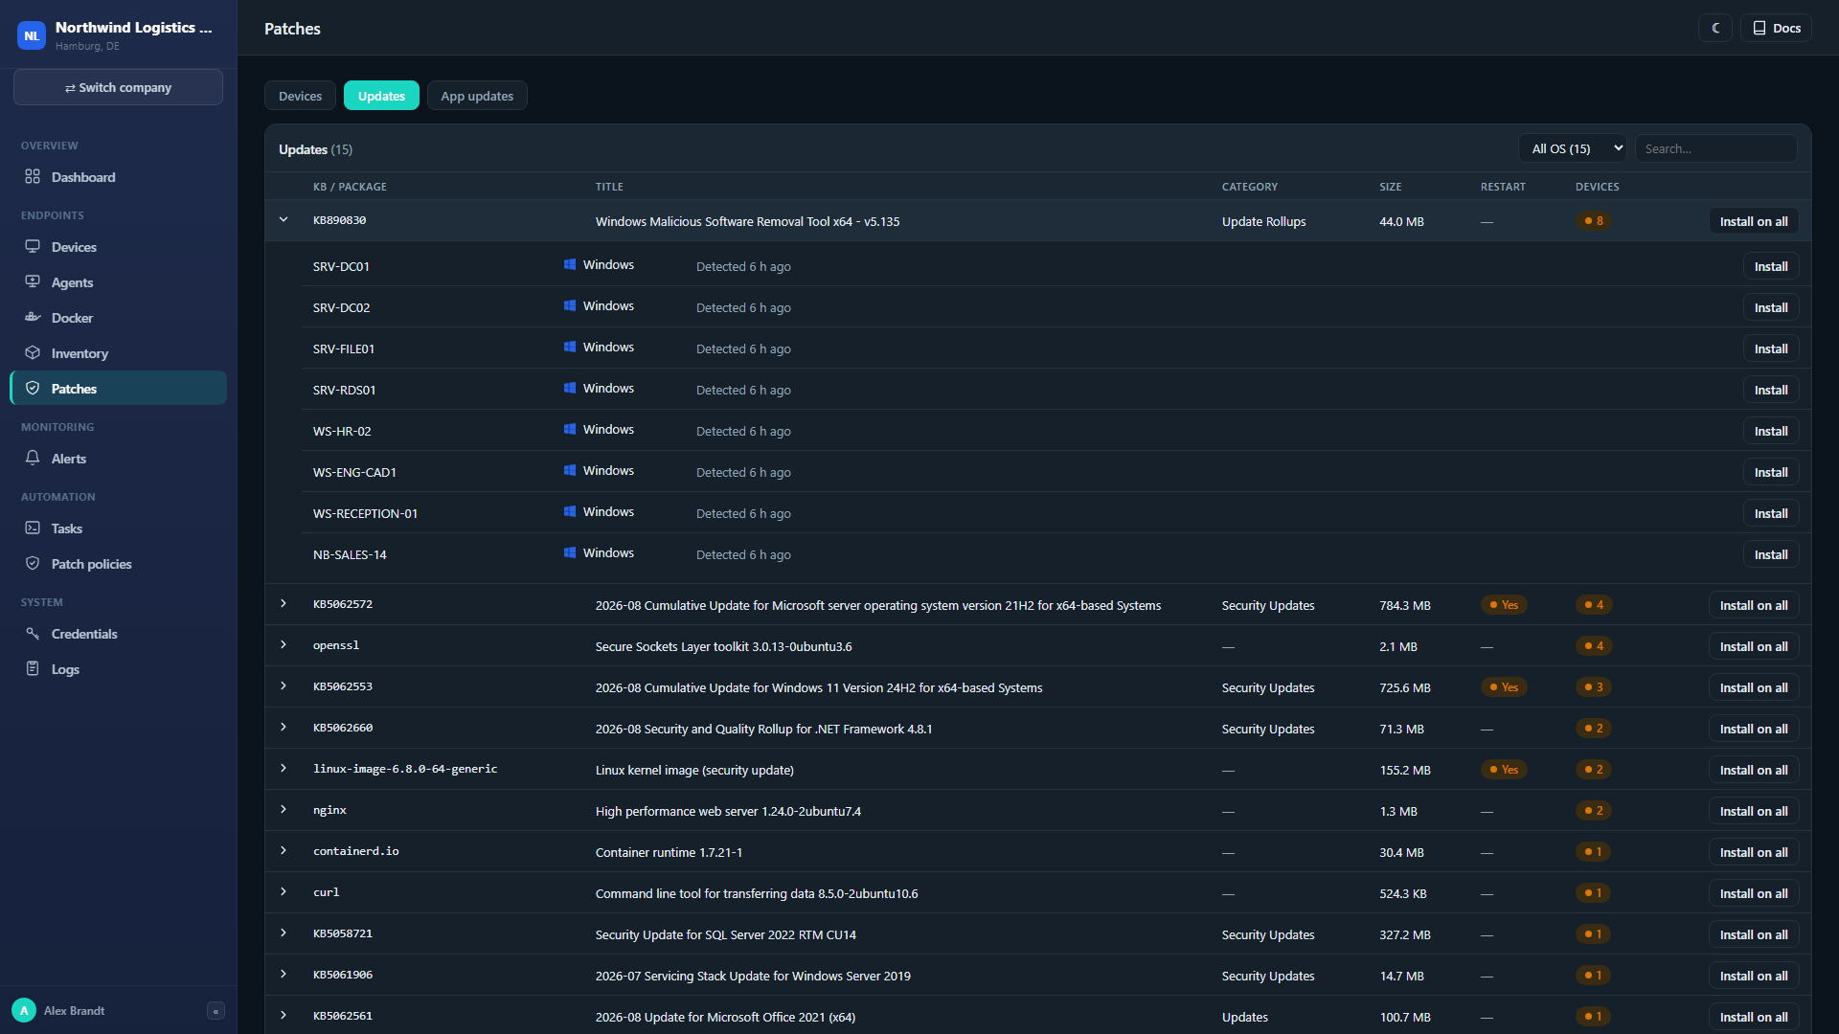Viewport: 1839px width, 1034px height.
Task: Click the 4 devices badge for openssl
Action: (1594, 646)
